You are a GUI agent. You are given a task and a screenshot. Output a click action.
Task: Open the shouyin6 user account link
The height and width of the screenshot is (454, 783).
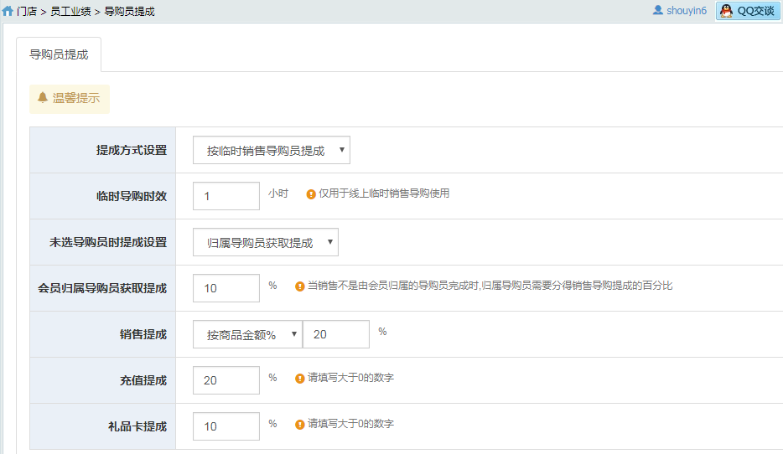coord(686,11)
